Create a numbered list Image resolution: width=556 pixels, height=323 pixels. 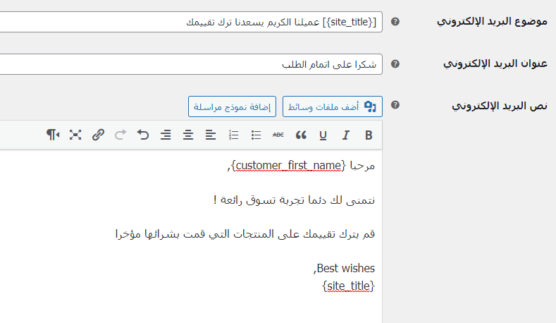(x=234, y=135)
